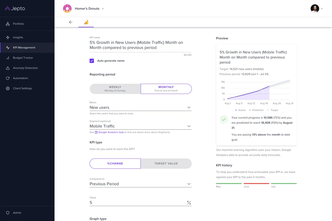Click the back arrow icon
The image size is (332, 221).
pyautogui.click(x=71, y=22)
